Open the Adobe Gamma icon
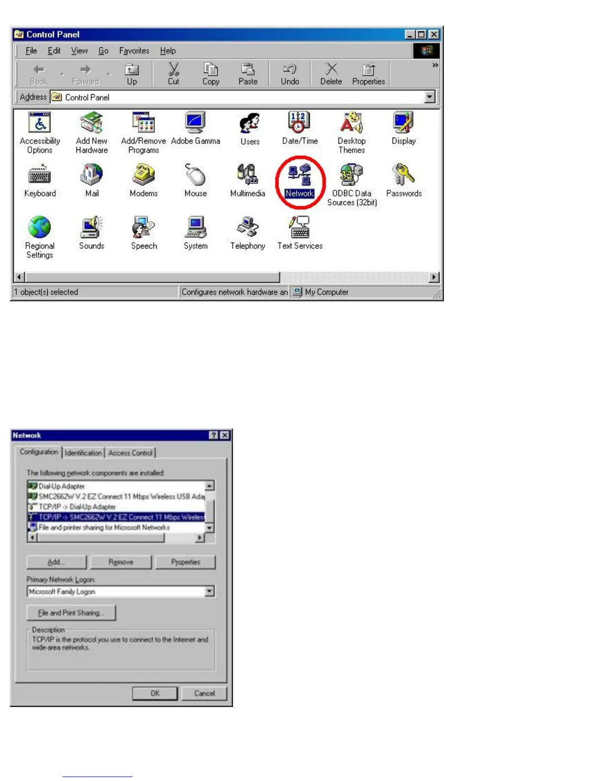603x781 pixels. pyautogui.click(x=196, y=128)
